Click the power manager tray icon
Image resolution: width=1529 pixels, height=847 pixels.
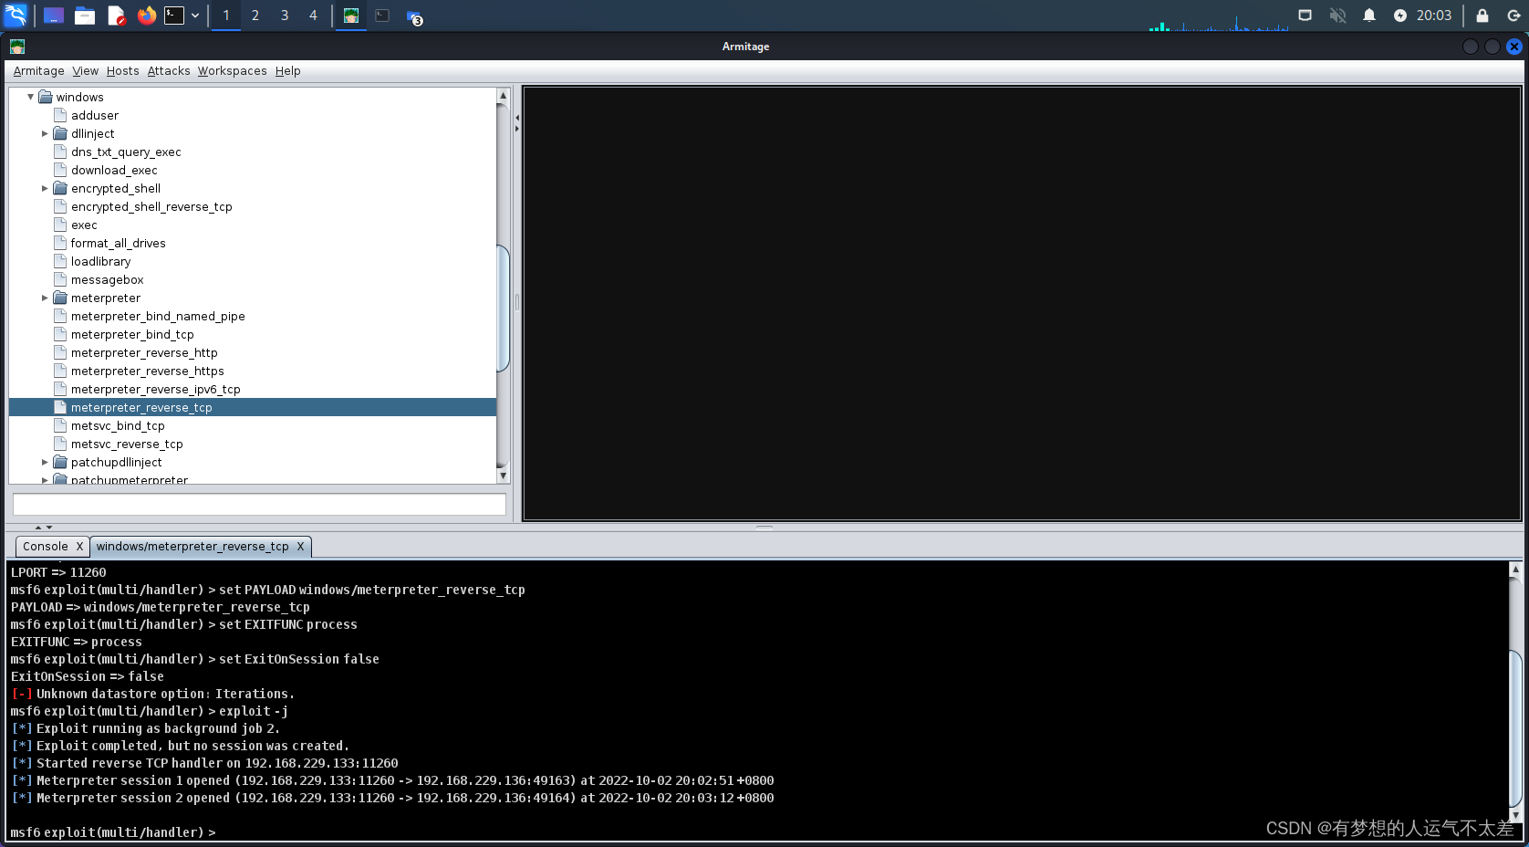pyautogui.click(x=1400, y=16)
